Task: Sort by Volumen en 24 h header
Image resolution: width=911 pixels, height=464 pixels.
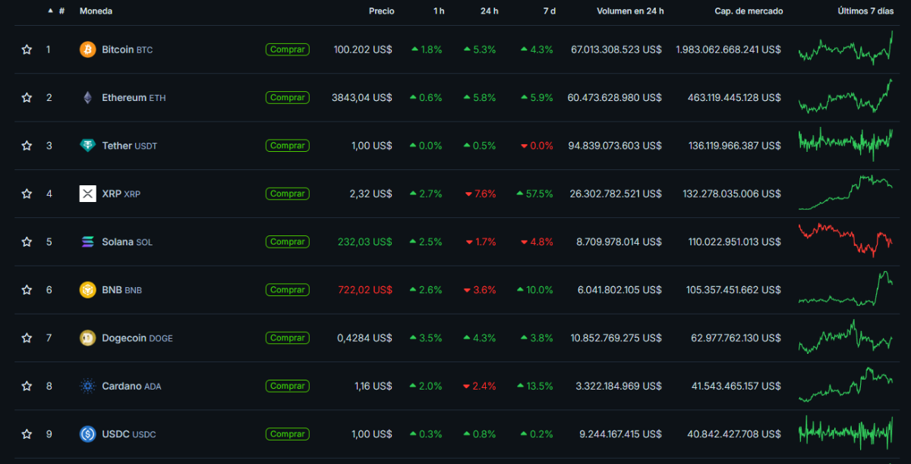Action: coord(629,11)
